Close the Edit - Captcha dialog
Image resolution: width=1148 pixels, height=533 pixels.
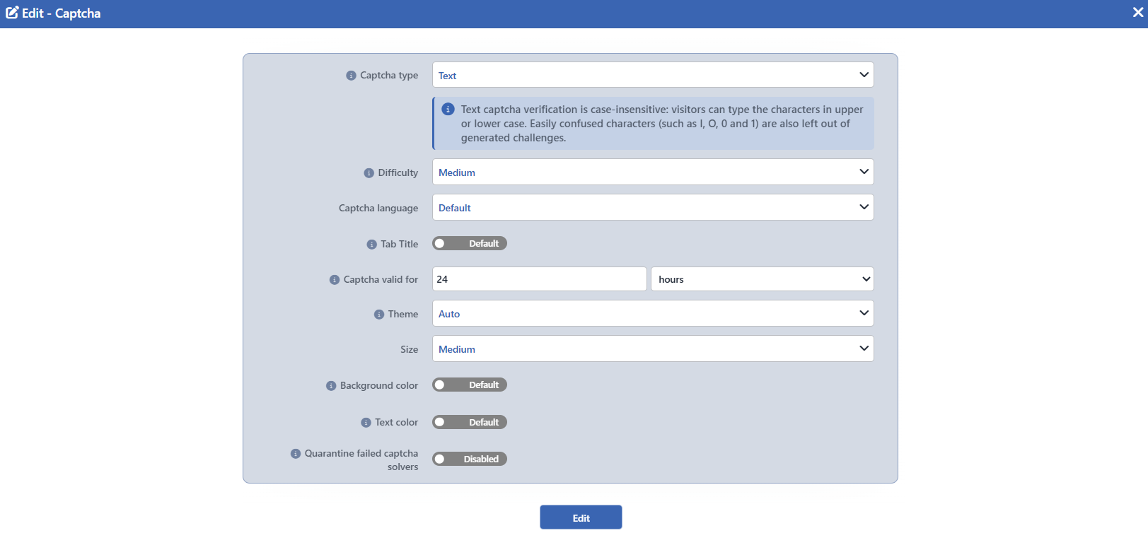coord(1138,13)
